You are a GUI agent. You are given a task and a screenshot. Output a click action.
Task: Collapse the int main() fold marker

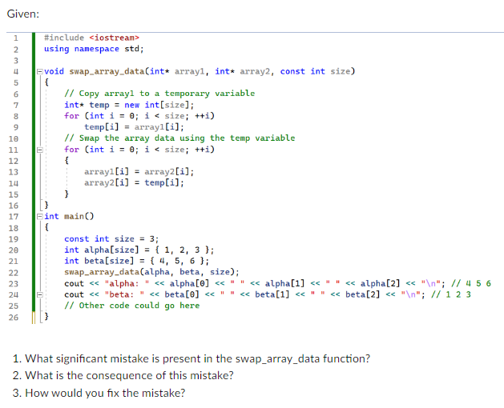39,216
